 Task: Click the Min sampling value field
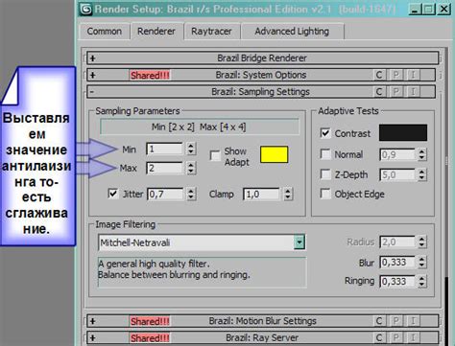coord(164,149)
